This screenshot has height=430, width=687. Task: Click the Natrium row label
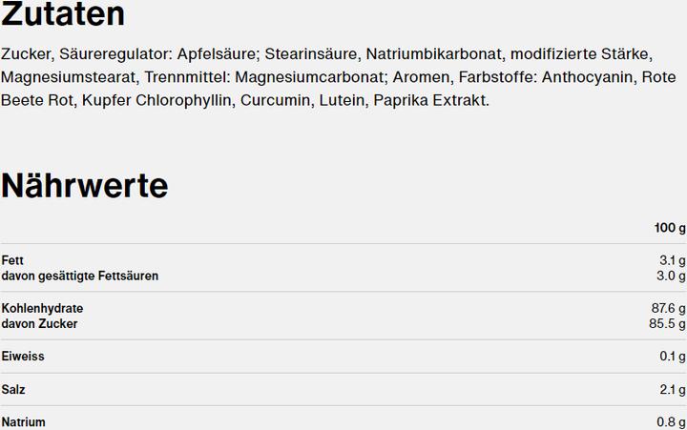[x=23, y=422]
